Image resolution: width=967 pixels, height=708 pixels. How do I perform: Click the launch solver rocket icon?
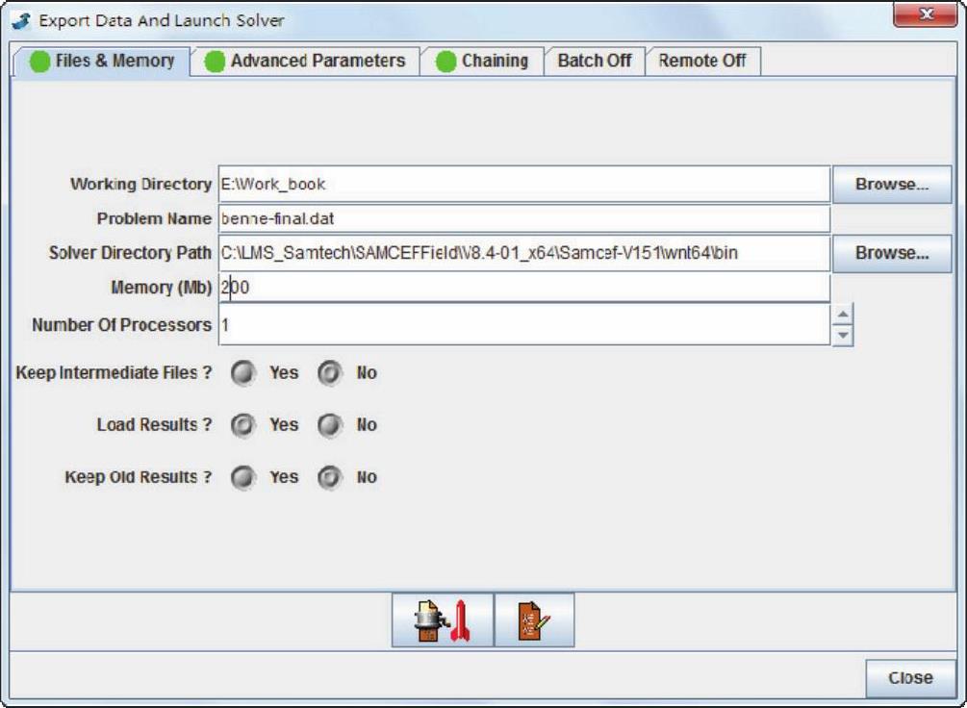tap(442, 620)
